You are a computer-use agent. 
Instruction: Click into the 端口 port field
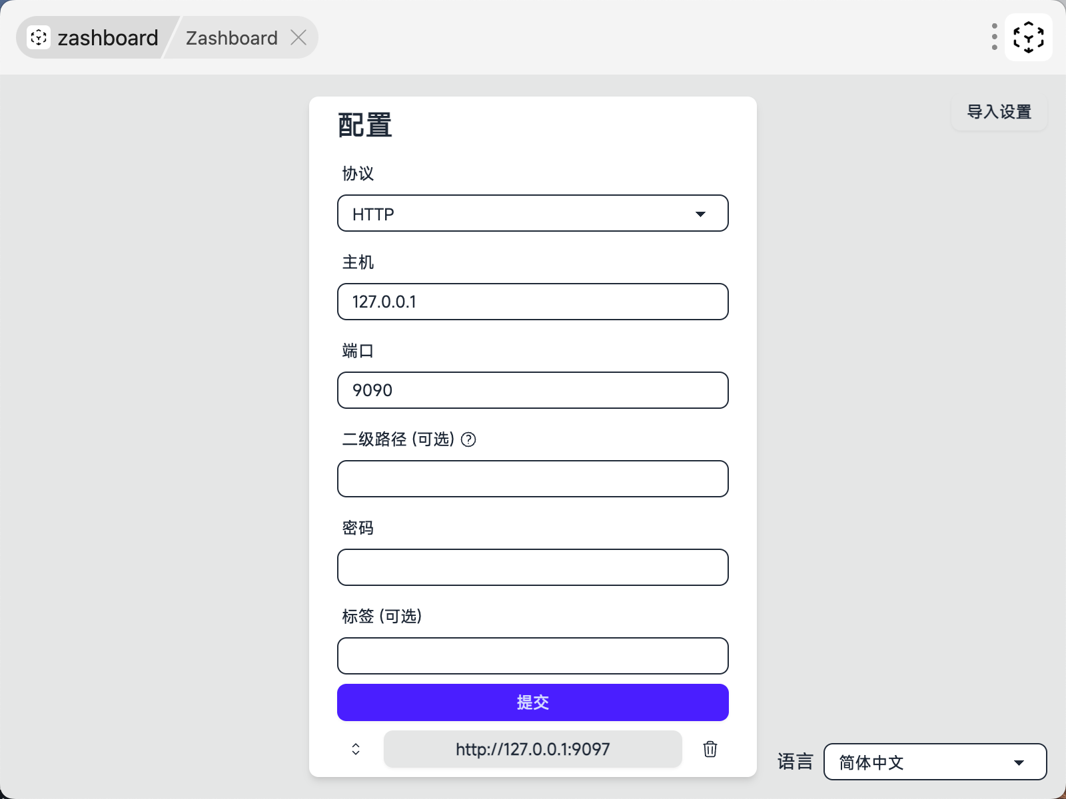(532, 390)
